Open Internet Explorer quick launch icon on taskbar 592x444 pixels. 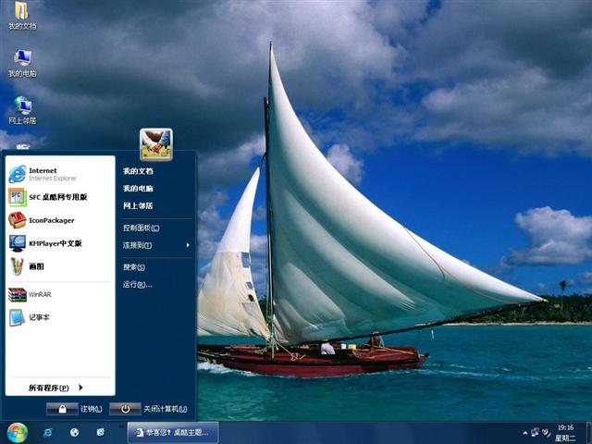point(48,432)
